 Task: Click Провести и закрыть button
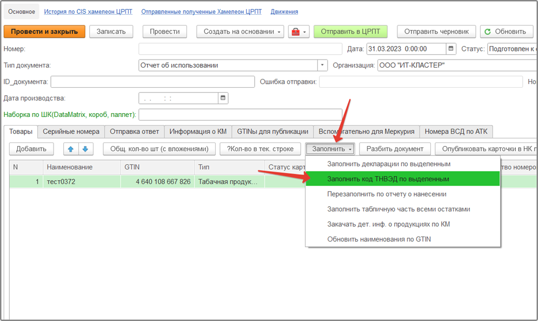point(44,31)
